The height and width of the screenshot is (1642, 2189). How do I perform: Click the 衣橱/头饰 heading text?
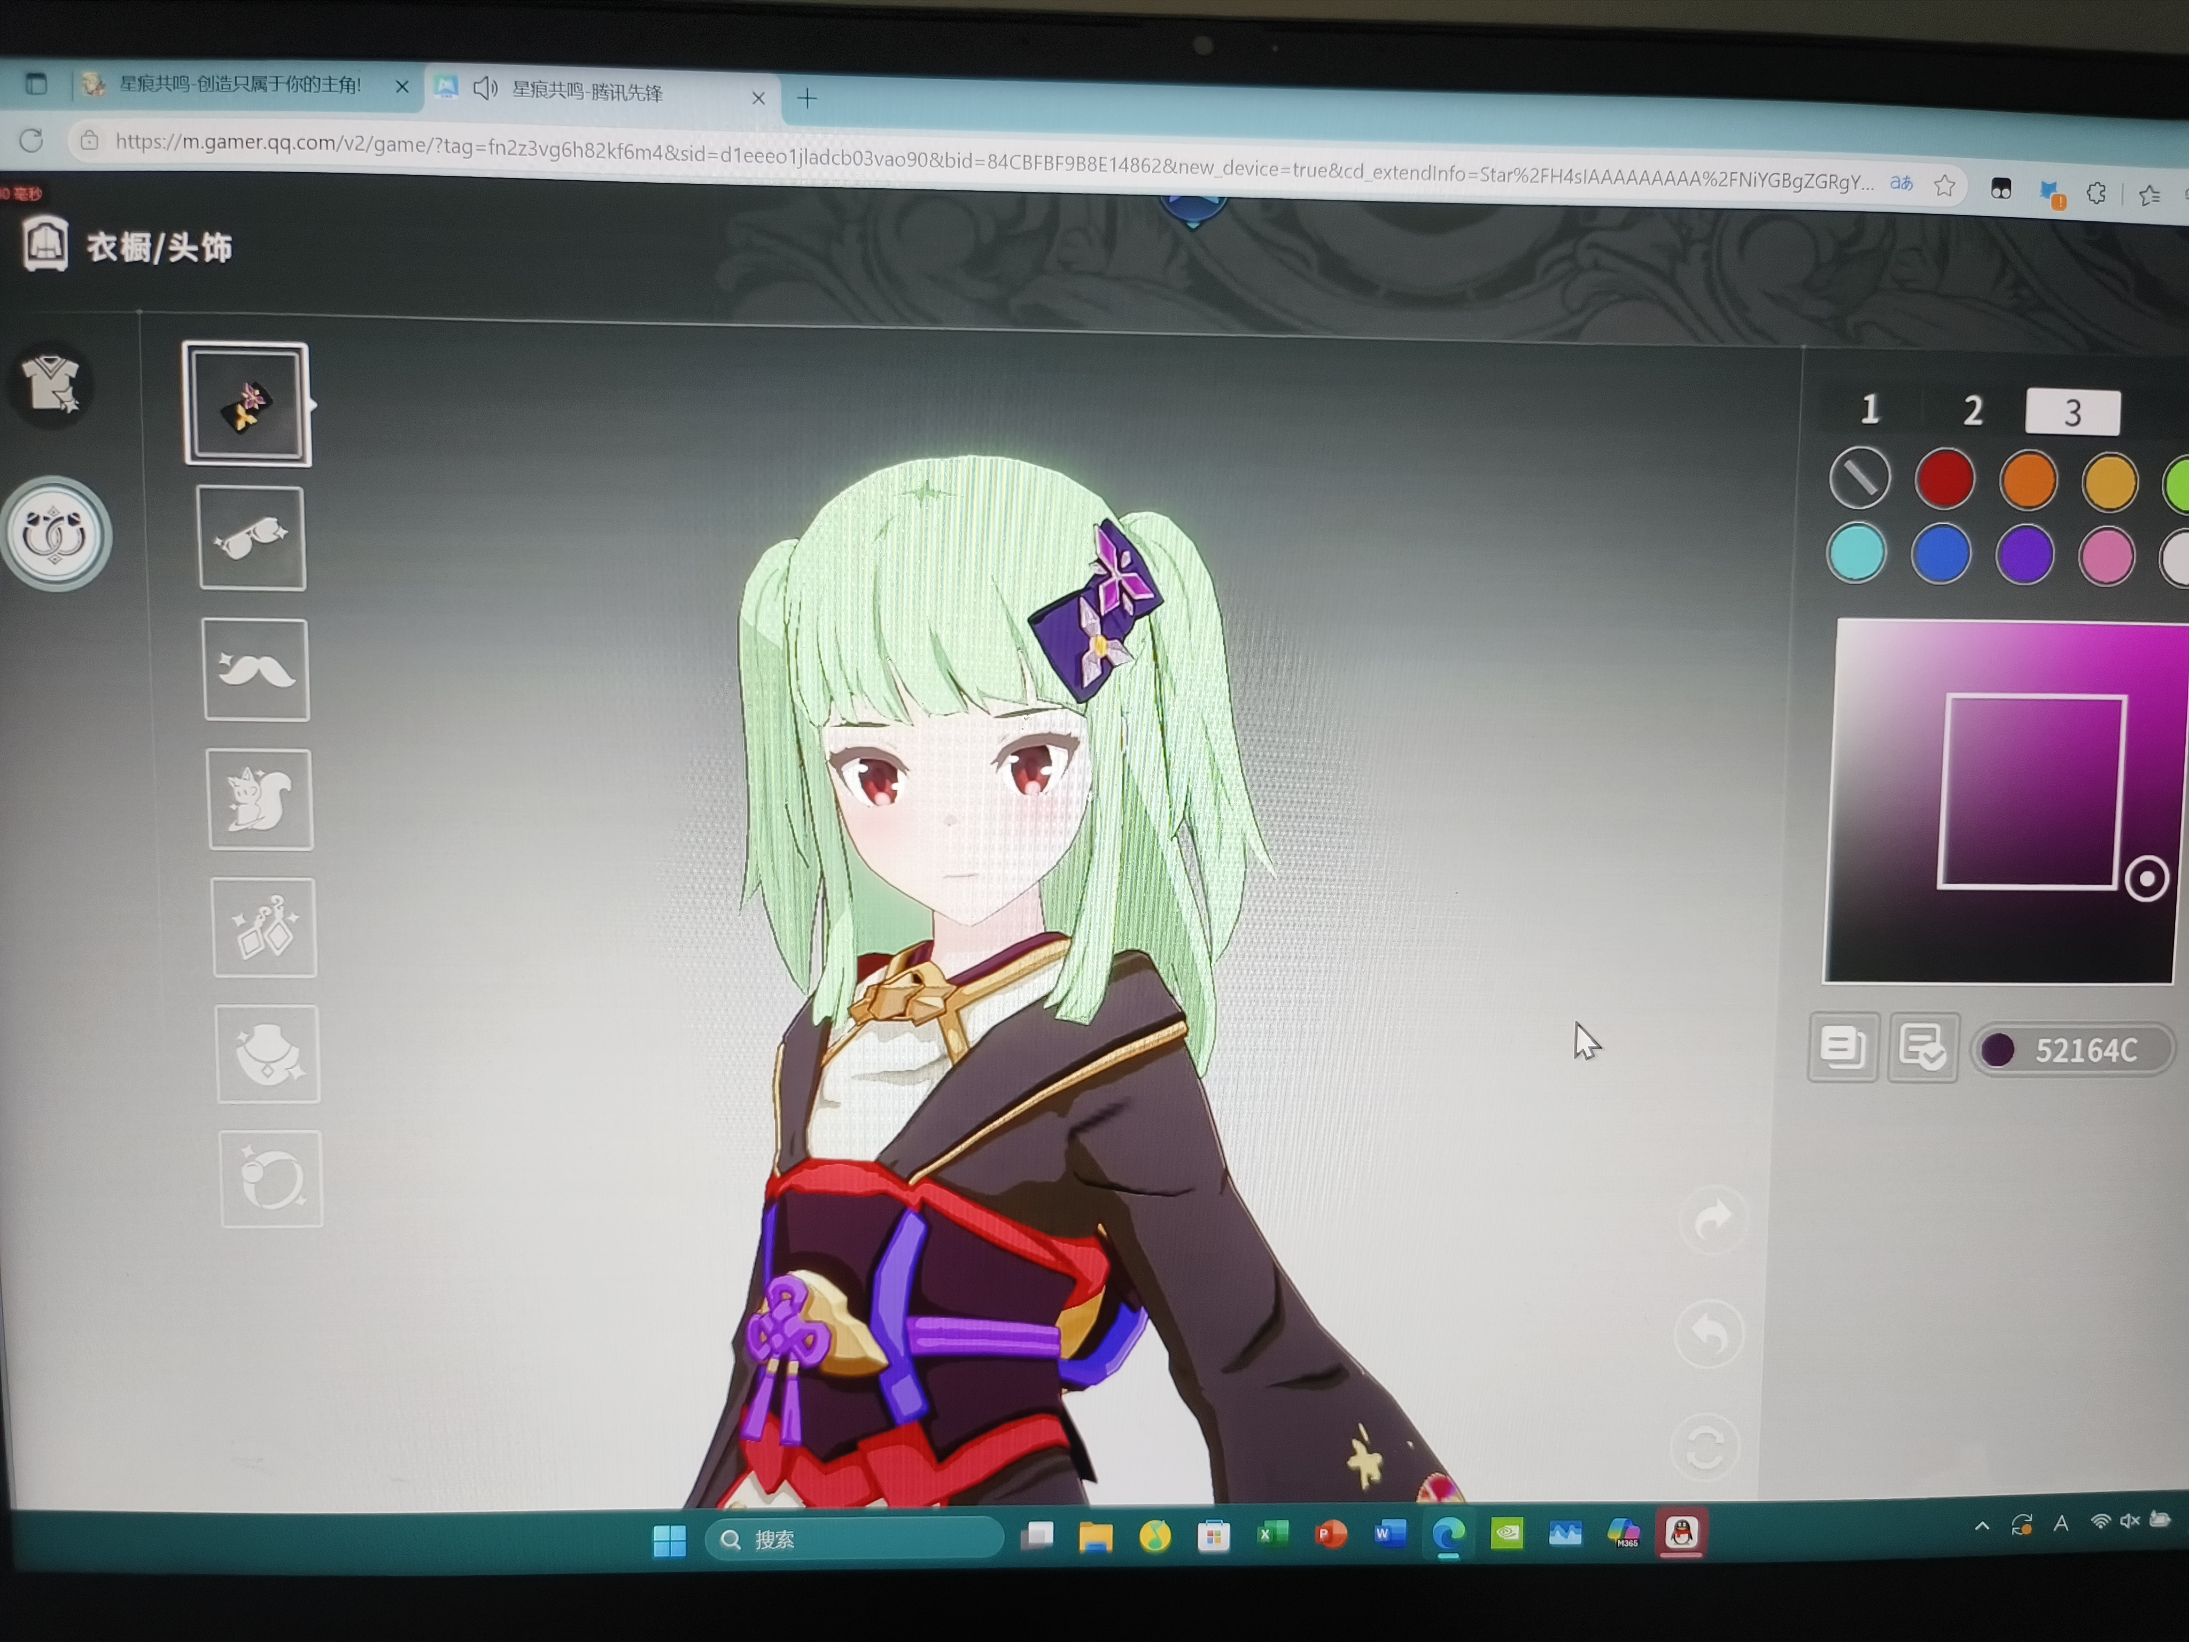pyautogui.click(x=158, y=247)
